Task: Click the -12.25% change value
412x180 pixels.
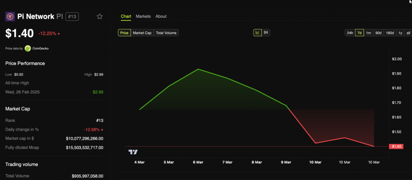Action: click(47, 34)
